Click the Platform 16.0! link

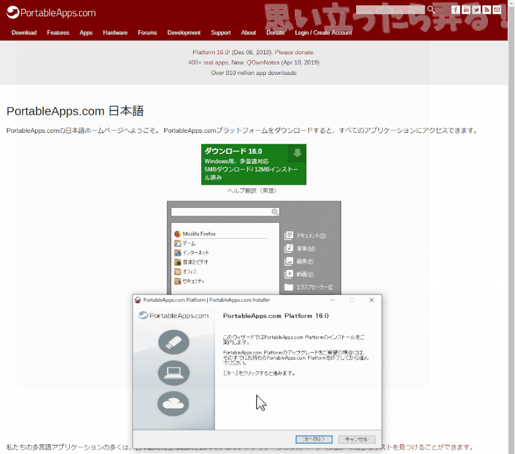[211, 52]
